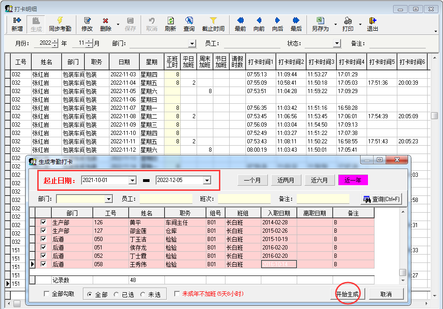Click the 生成 (generate) toolbar icon
The image size is (443, 309).
coord(36,24)
